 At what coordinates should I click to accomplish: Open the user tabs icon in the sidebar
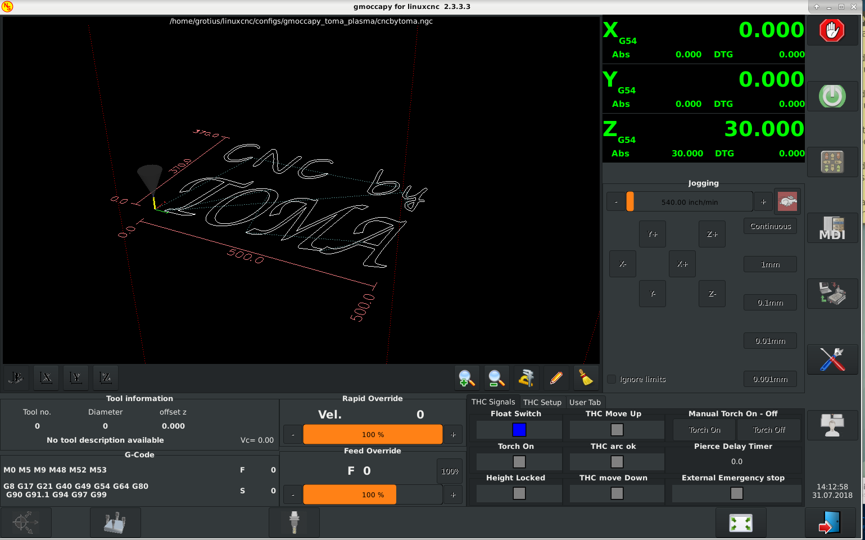click(x=832, y=425)
